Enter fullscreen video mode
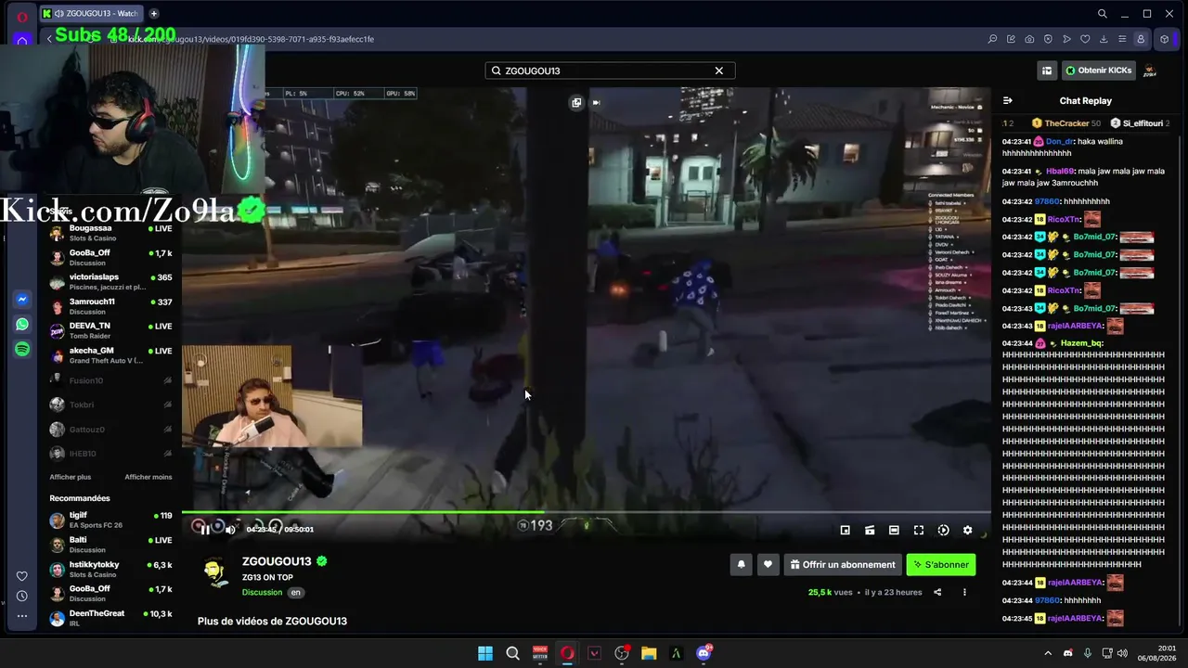The image size is (1188, 668). pyautogui.click(x=919, y=530)
